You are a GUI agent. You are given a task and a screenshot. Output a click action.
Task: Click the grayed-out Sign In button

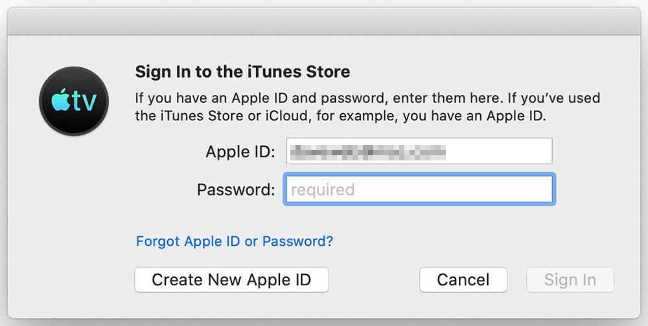[x=570, y=280]
